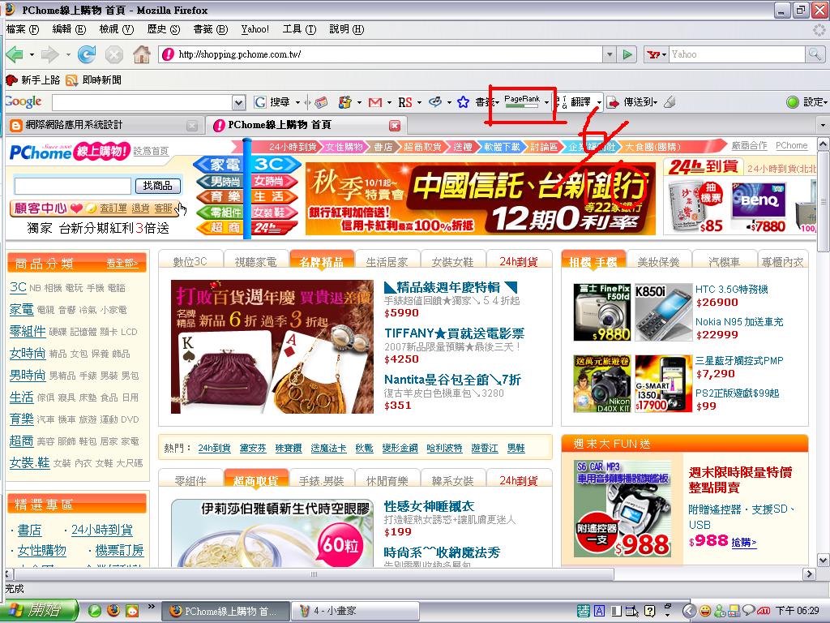Open the Back button history dropdown arrow
Screen dimensions: 830x623
tap(32, 54)
